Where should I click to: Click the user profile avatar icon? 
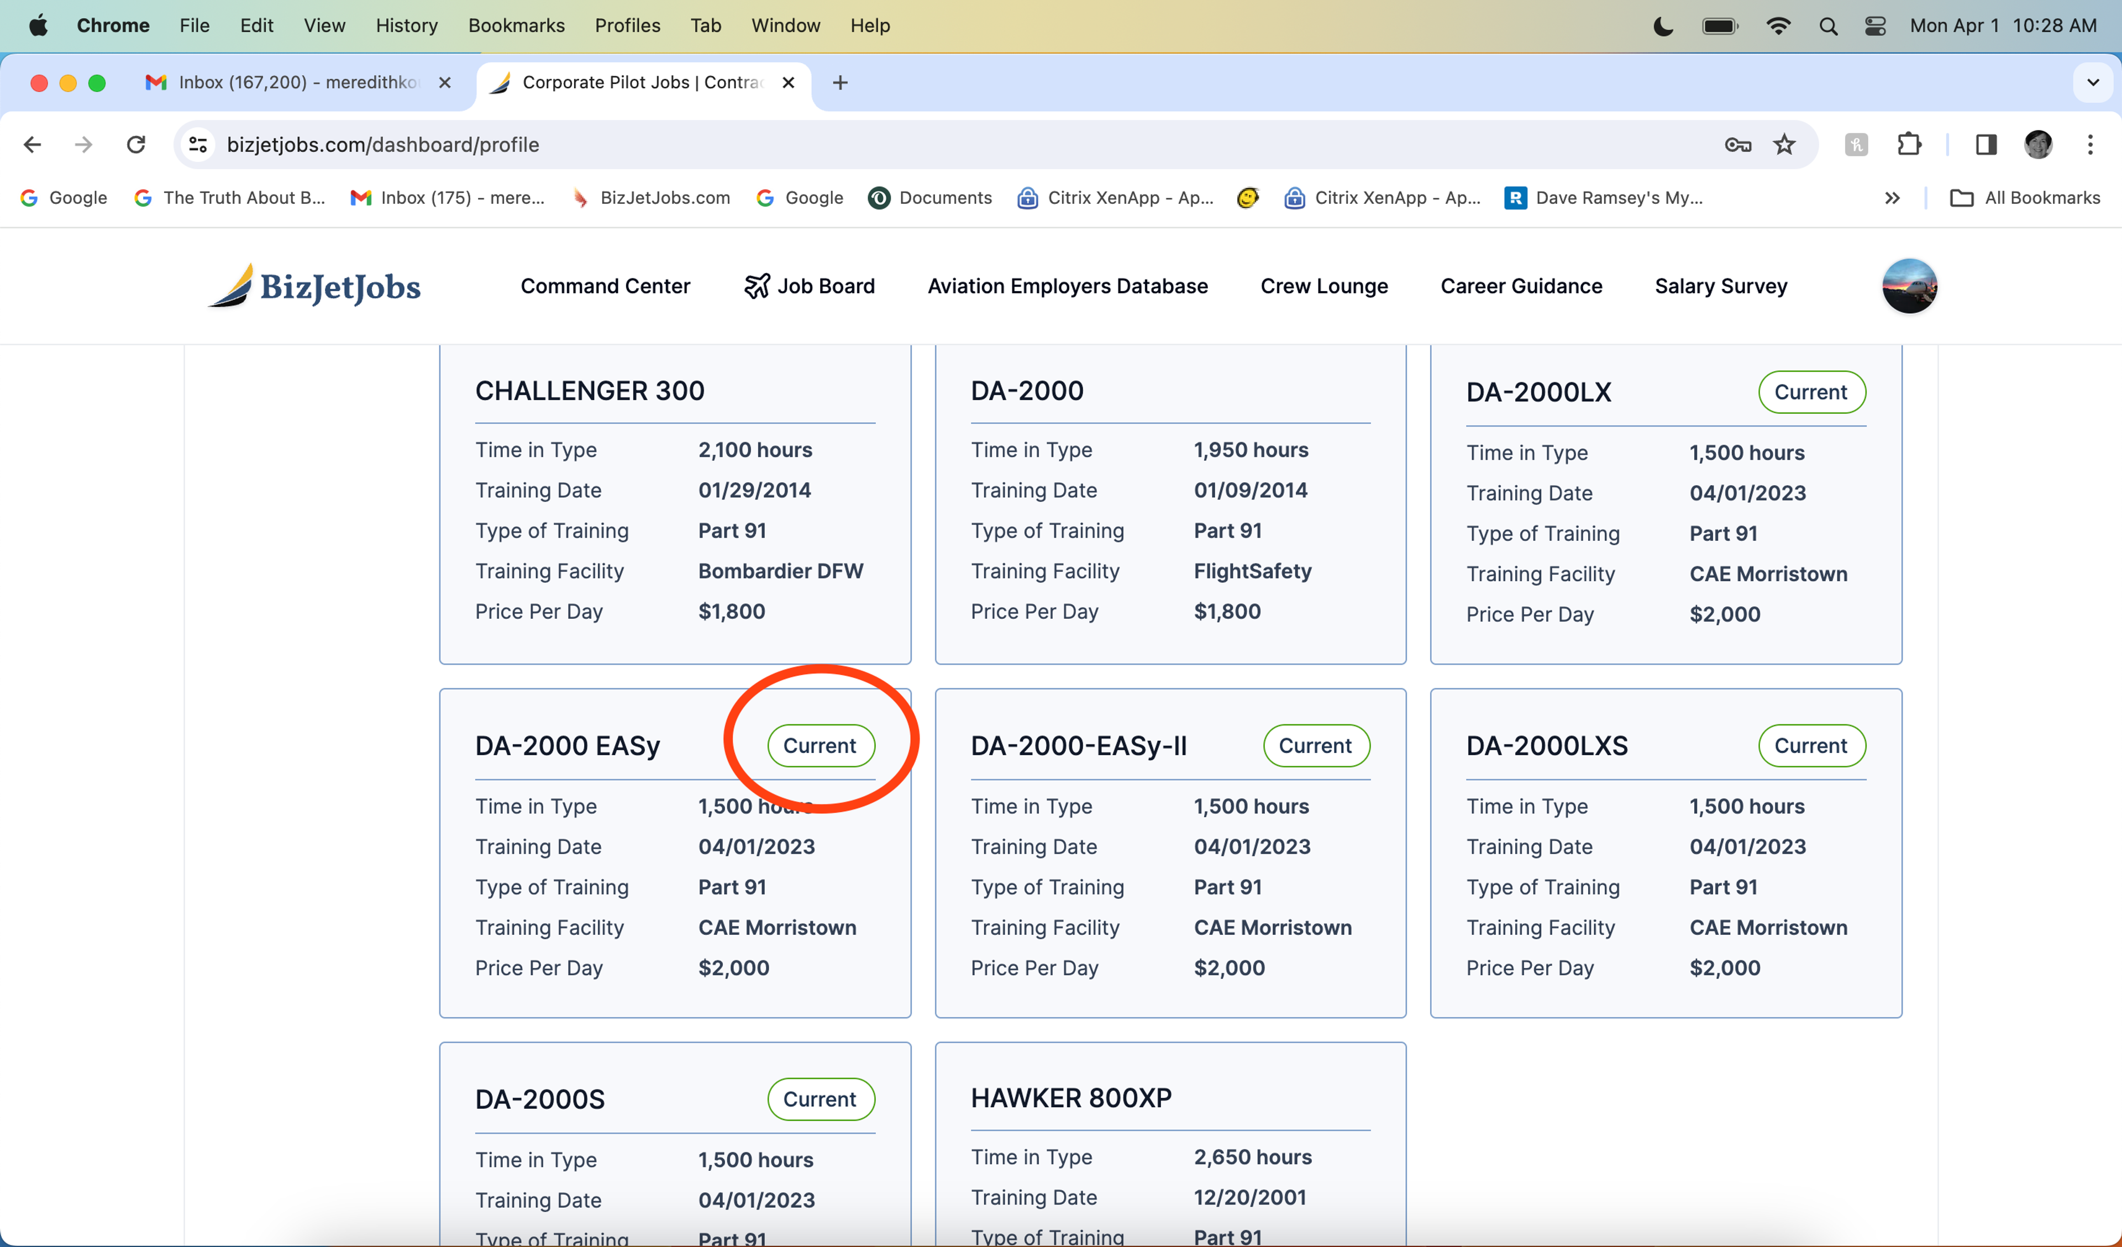pos(1913,285)
